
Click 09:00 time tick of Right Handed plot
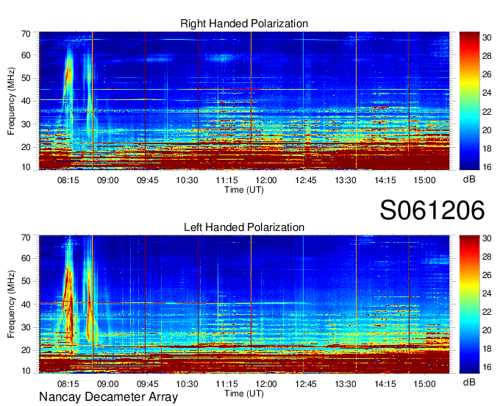108,180
